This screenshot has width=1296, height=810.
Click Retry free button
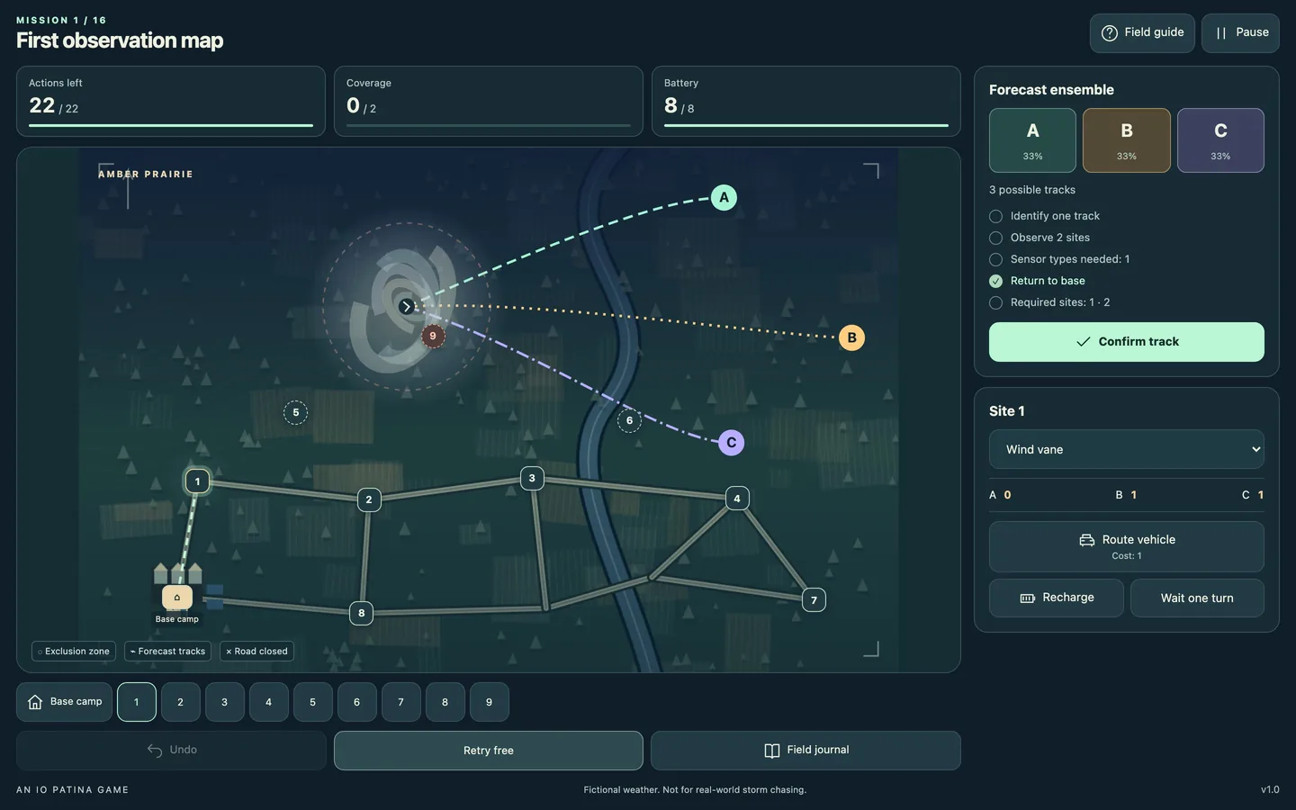click(489, 751)
